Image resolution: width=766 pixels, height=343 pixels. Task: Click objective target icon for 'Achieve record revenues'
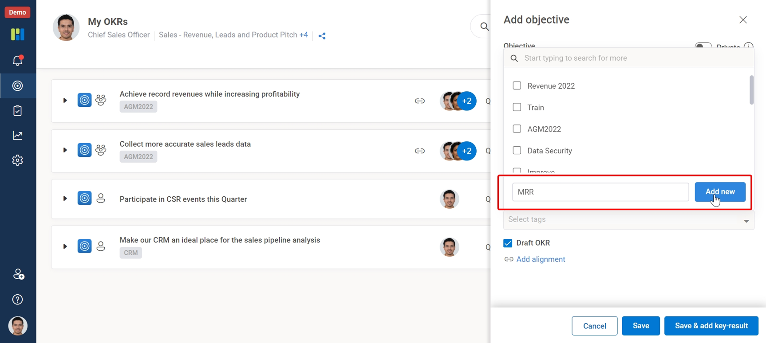pyautogui.click(x=84, y=100)
